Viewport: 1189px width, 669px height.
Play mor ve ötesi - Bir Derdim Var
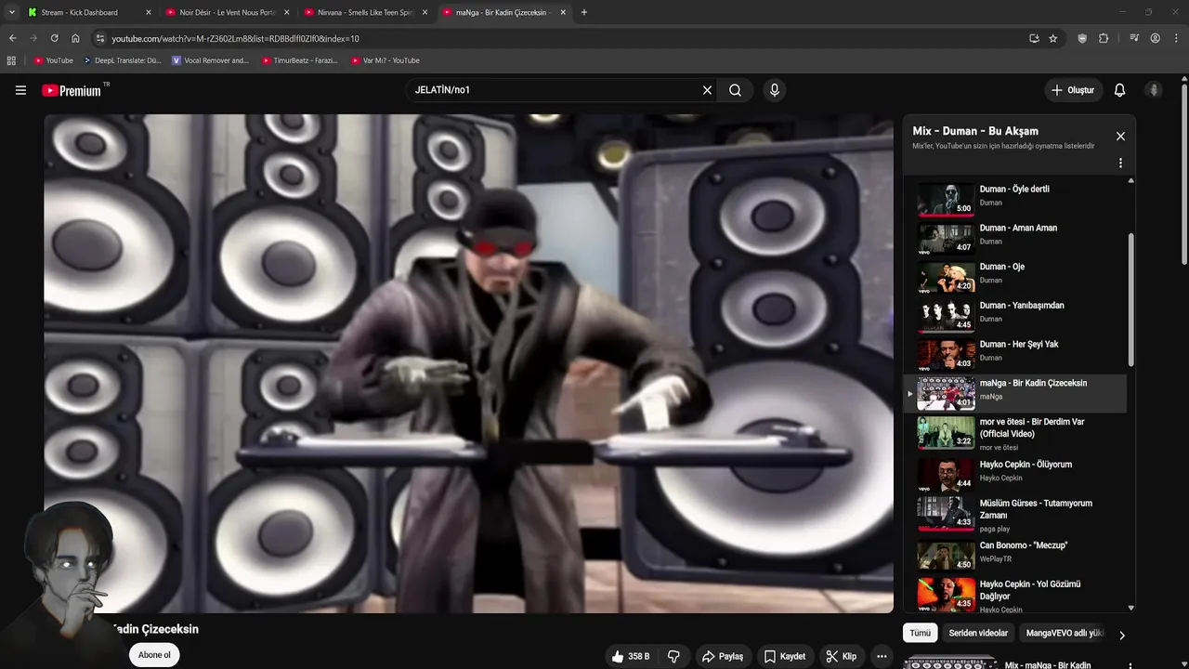[1014, 432]
